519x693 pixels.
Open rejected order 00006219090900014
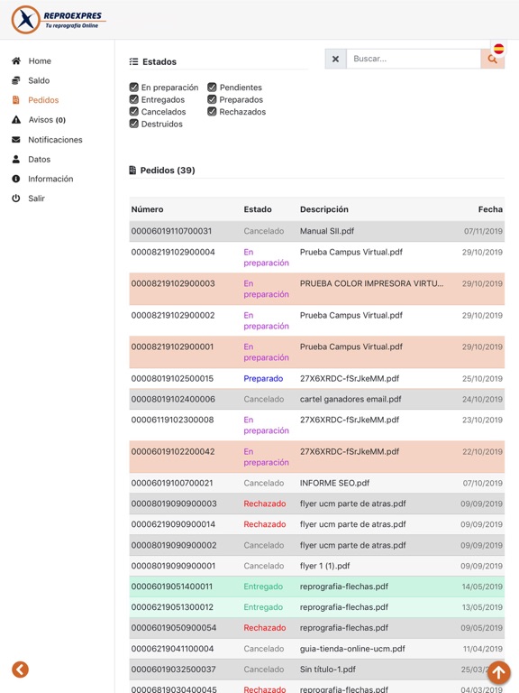click(x=316, y=524)
